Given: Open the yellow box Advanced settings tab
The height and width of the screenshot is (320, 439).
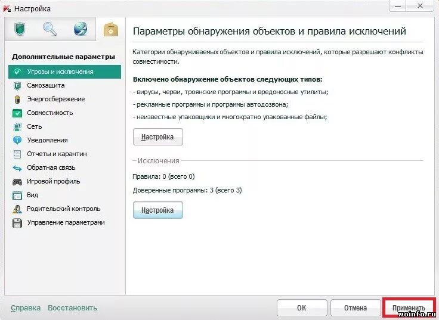Looking at the screenshot, I should click(x=111, y=30).
